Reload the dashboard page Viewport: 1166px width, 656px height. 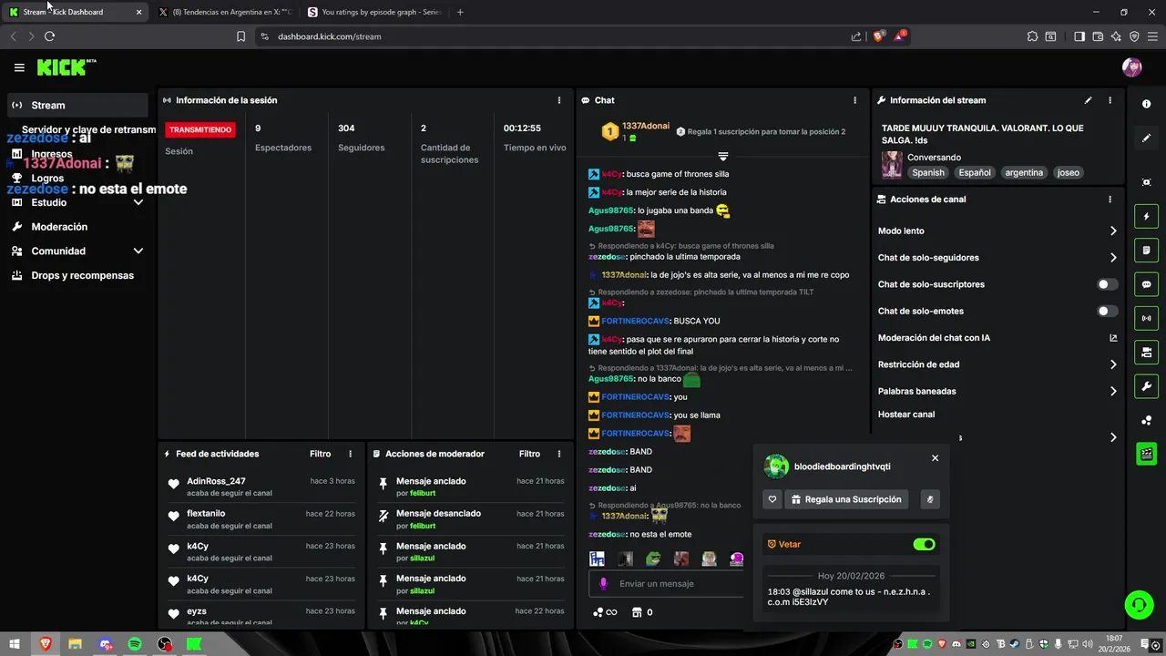tap(49, 36)
